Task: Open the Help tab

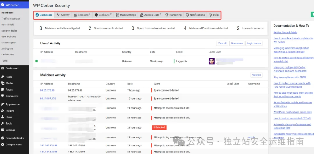Action: pyautogui.click(x=214, y=15)
